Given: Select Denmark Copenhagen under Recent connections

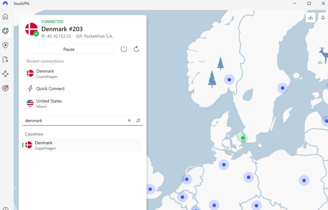Looking at the screenshot, I should pos(83,74).
